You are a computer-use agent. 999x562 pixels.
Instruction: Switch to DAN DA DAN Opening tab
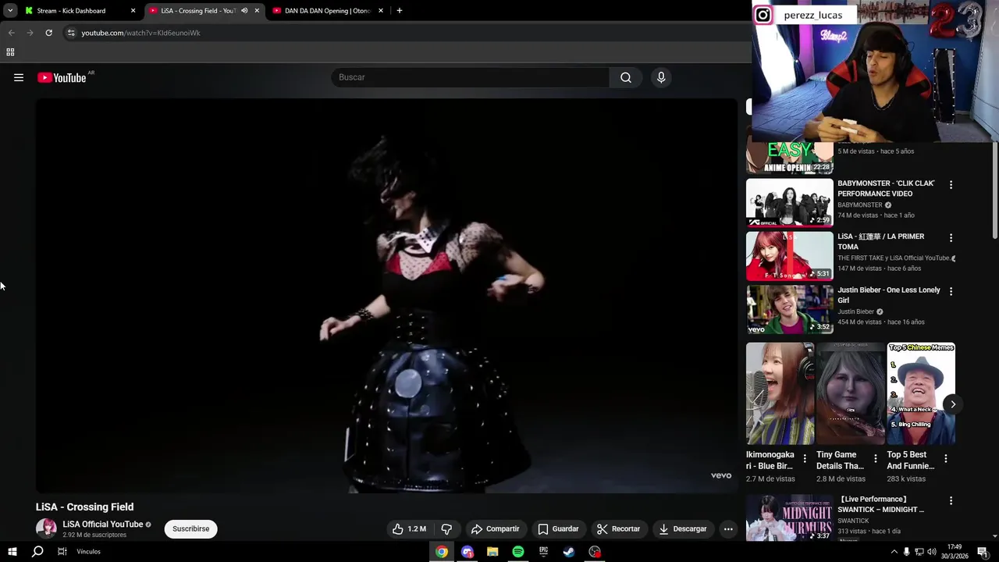click(x=328, y=11)
